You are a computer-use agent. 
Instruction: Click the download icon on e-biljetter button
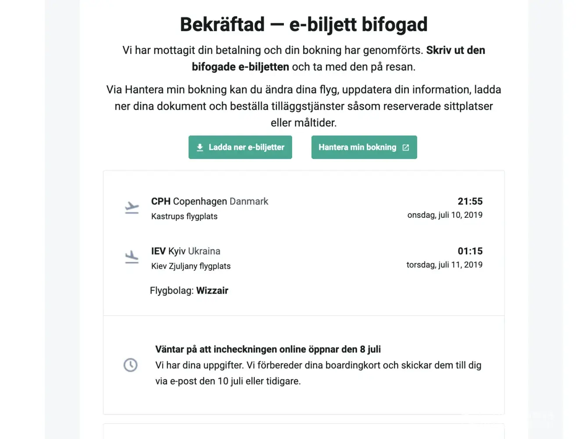click(x=200, y=148)
